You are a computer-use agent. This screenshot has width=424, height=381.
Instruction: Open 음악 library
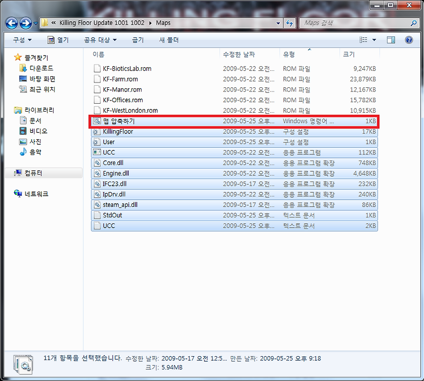click(x=36, y=152)
